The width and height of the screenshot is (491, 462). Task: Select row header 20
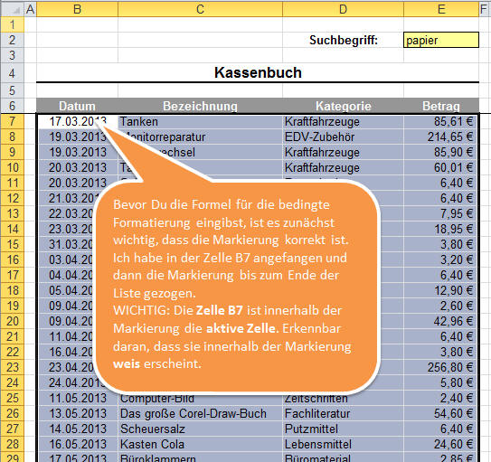pyautogui.click(x=12, y=321)
